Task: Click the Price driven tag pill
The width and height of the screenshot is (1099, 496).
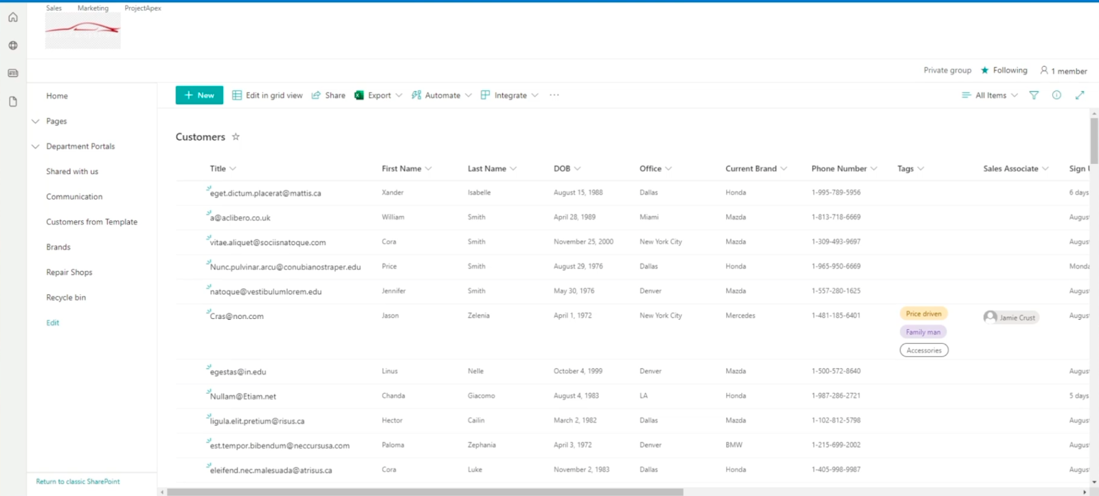Action: [x=924, y=314]
